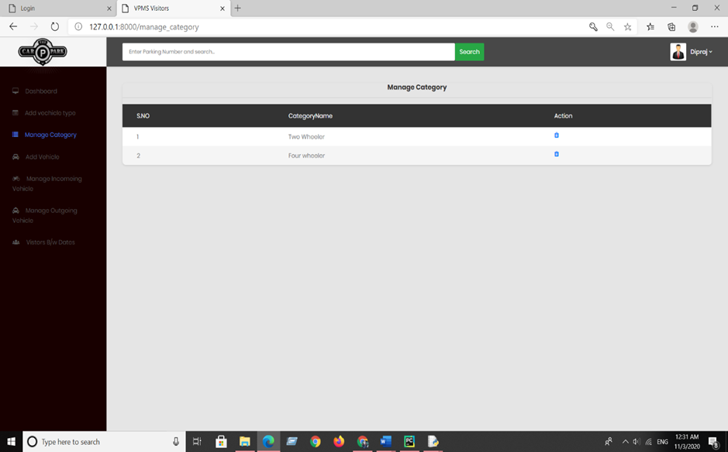Click the car icon beside Add Vehicle
This screenshot has height=452, width=728.
coord(15,156)
